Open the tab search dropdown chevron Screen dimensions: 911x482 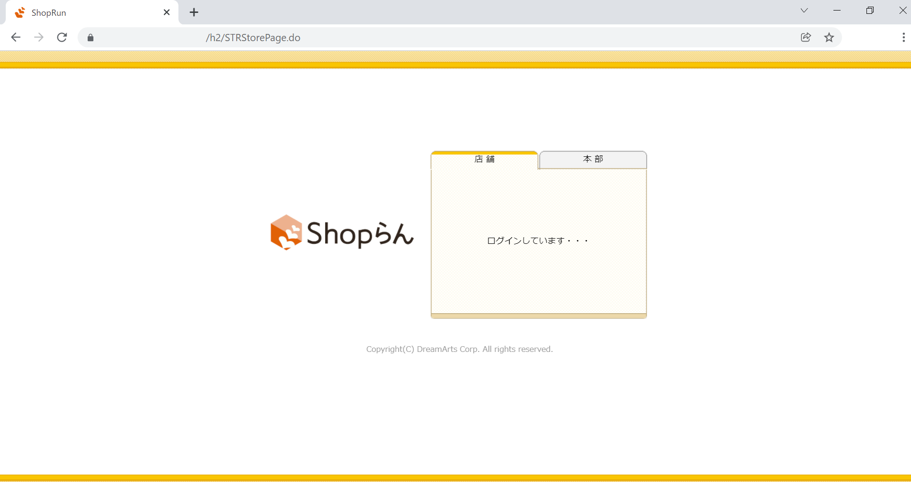click(x=804, y=10)
